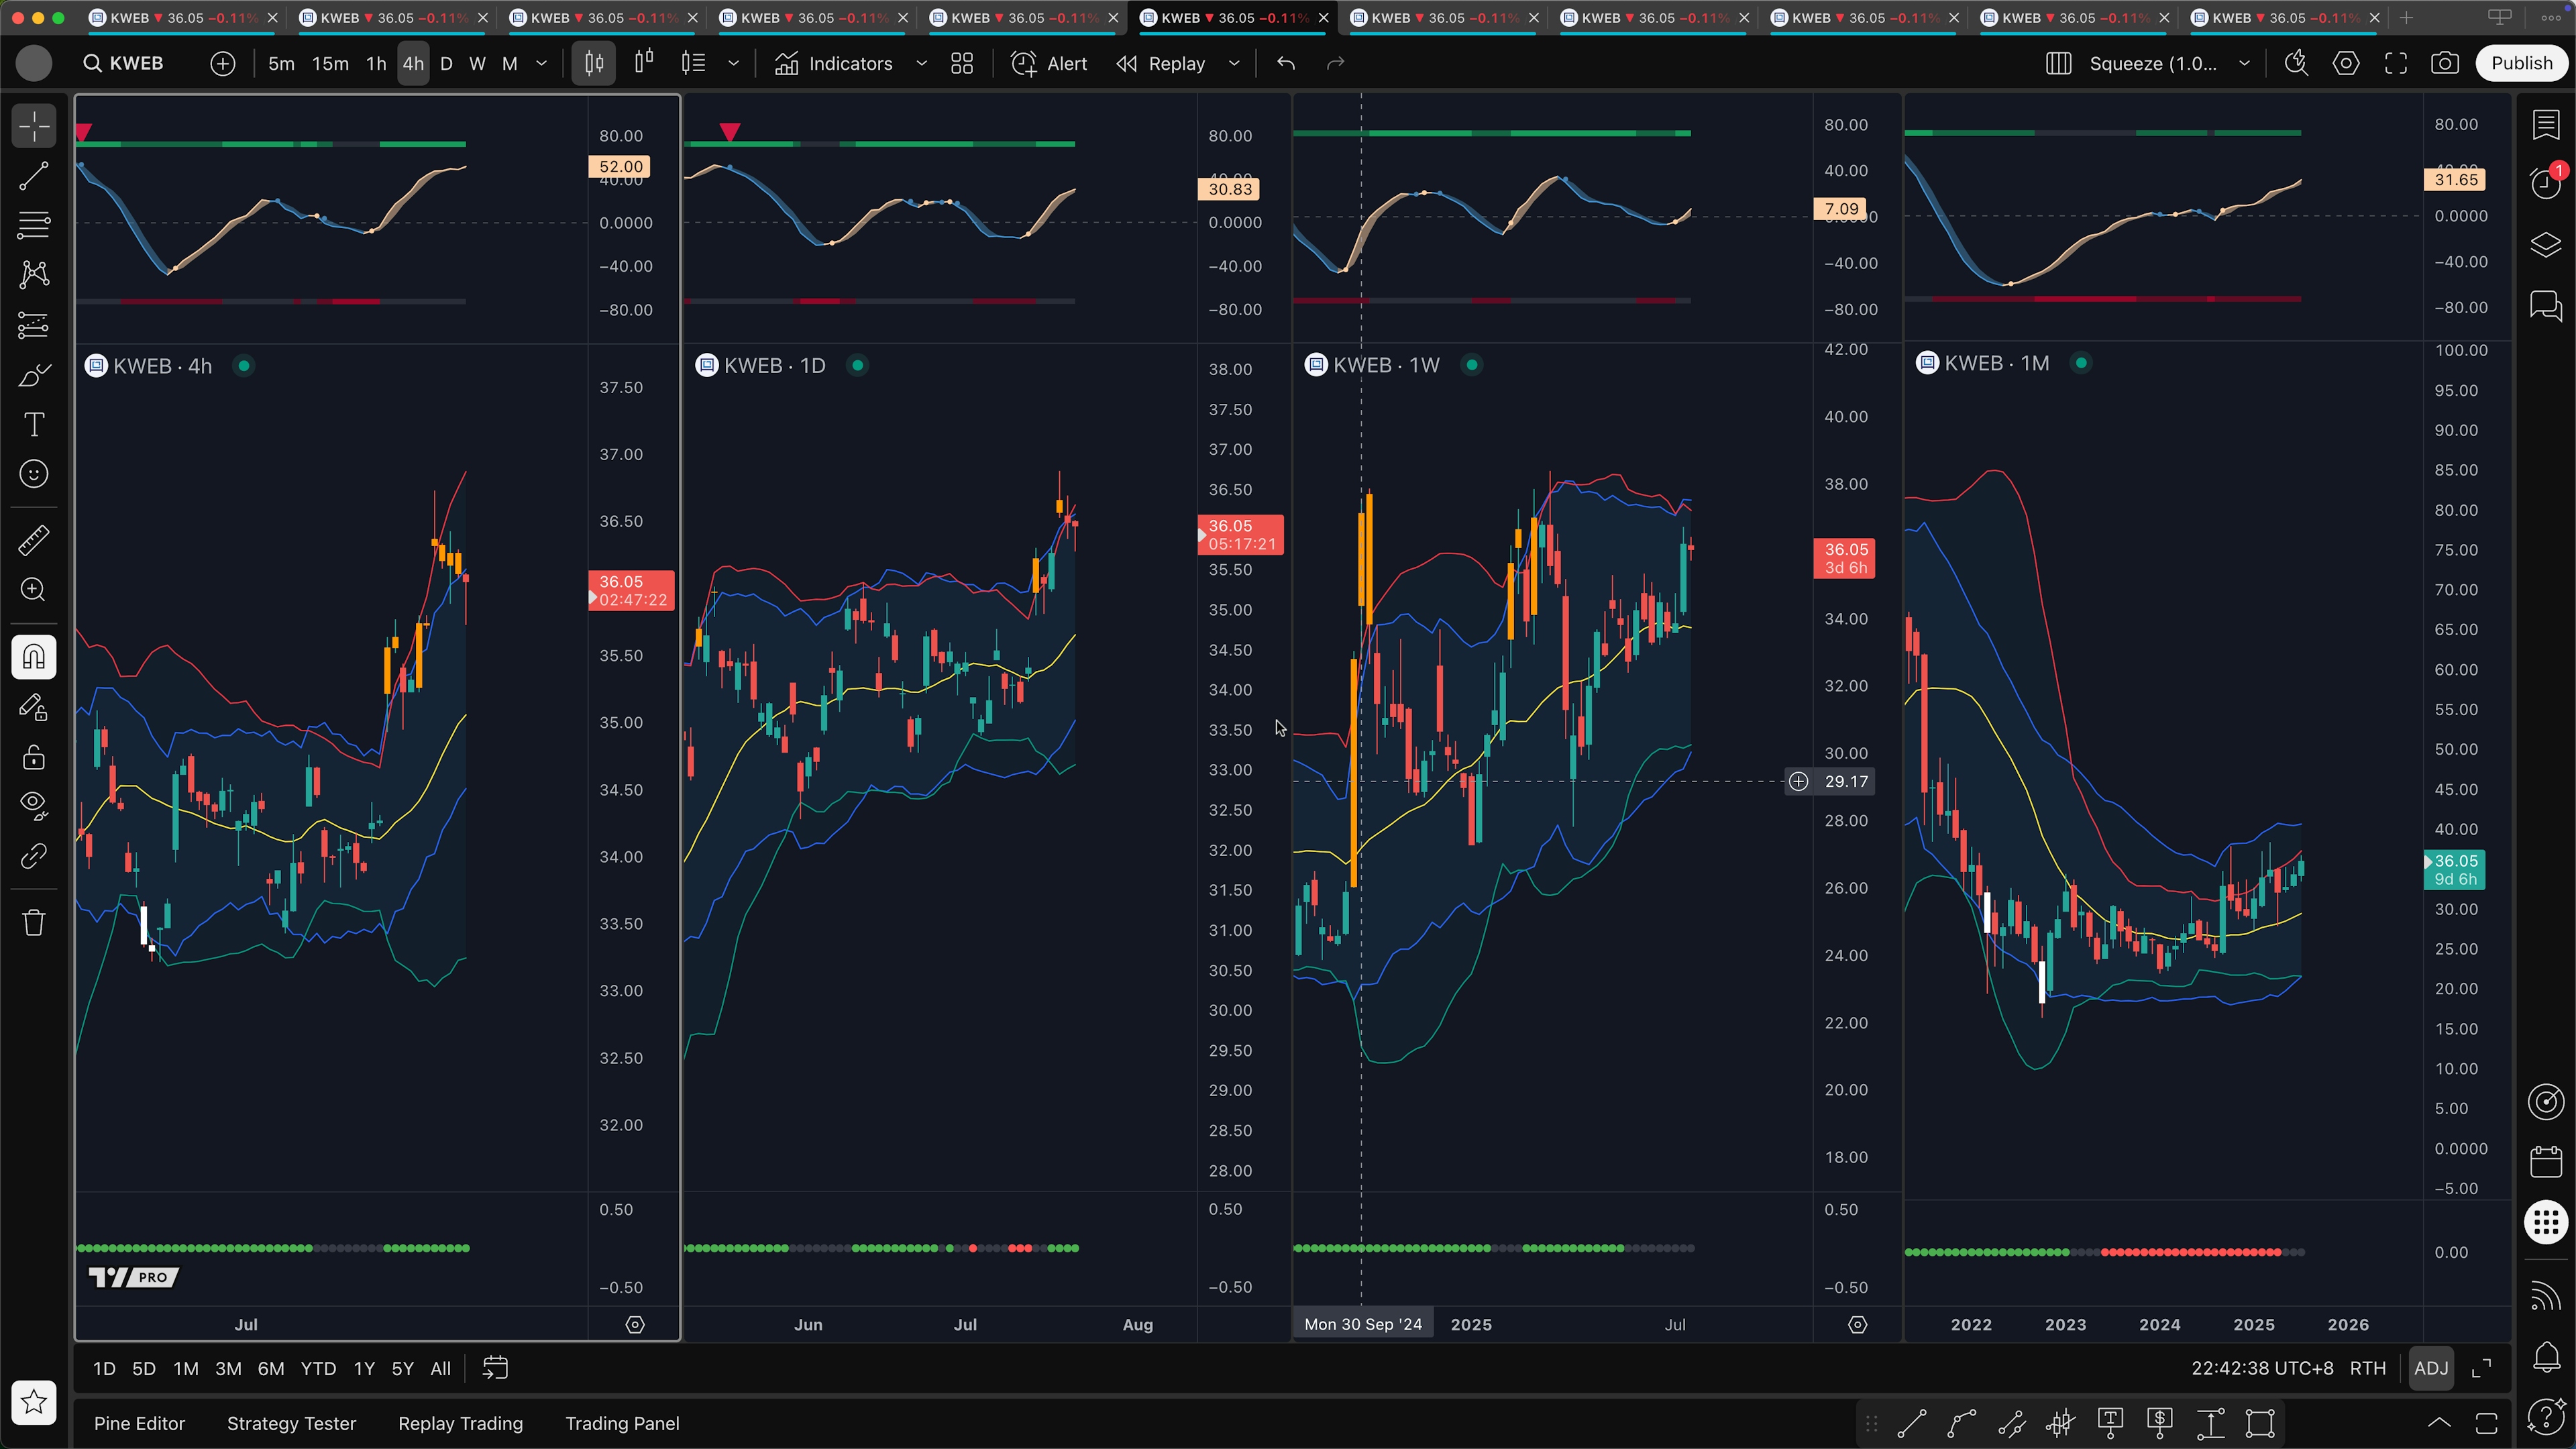2576x1449 pixels.
Task: Click the compare or add symbol plus icon
Action: click(x=222, y=64)
